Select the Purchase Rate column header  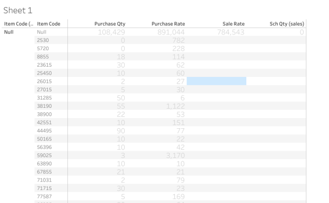168,24
